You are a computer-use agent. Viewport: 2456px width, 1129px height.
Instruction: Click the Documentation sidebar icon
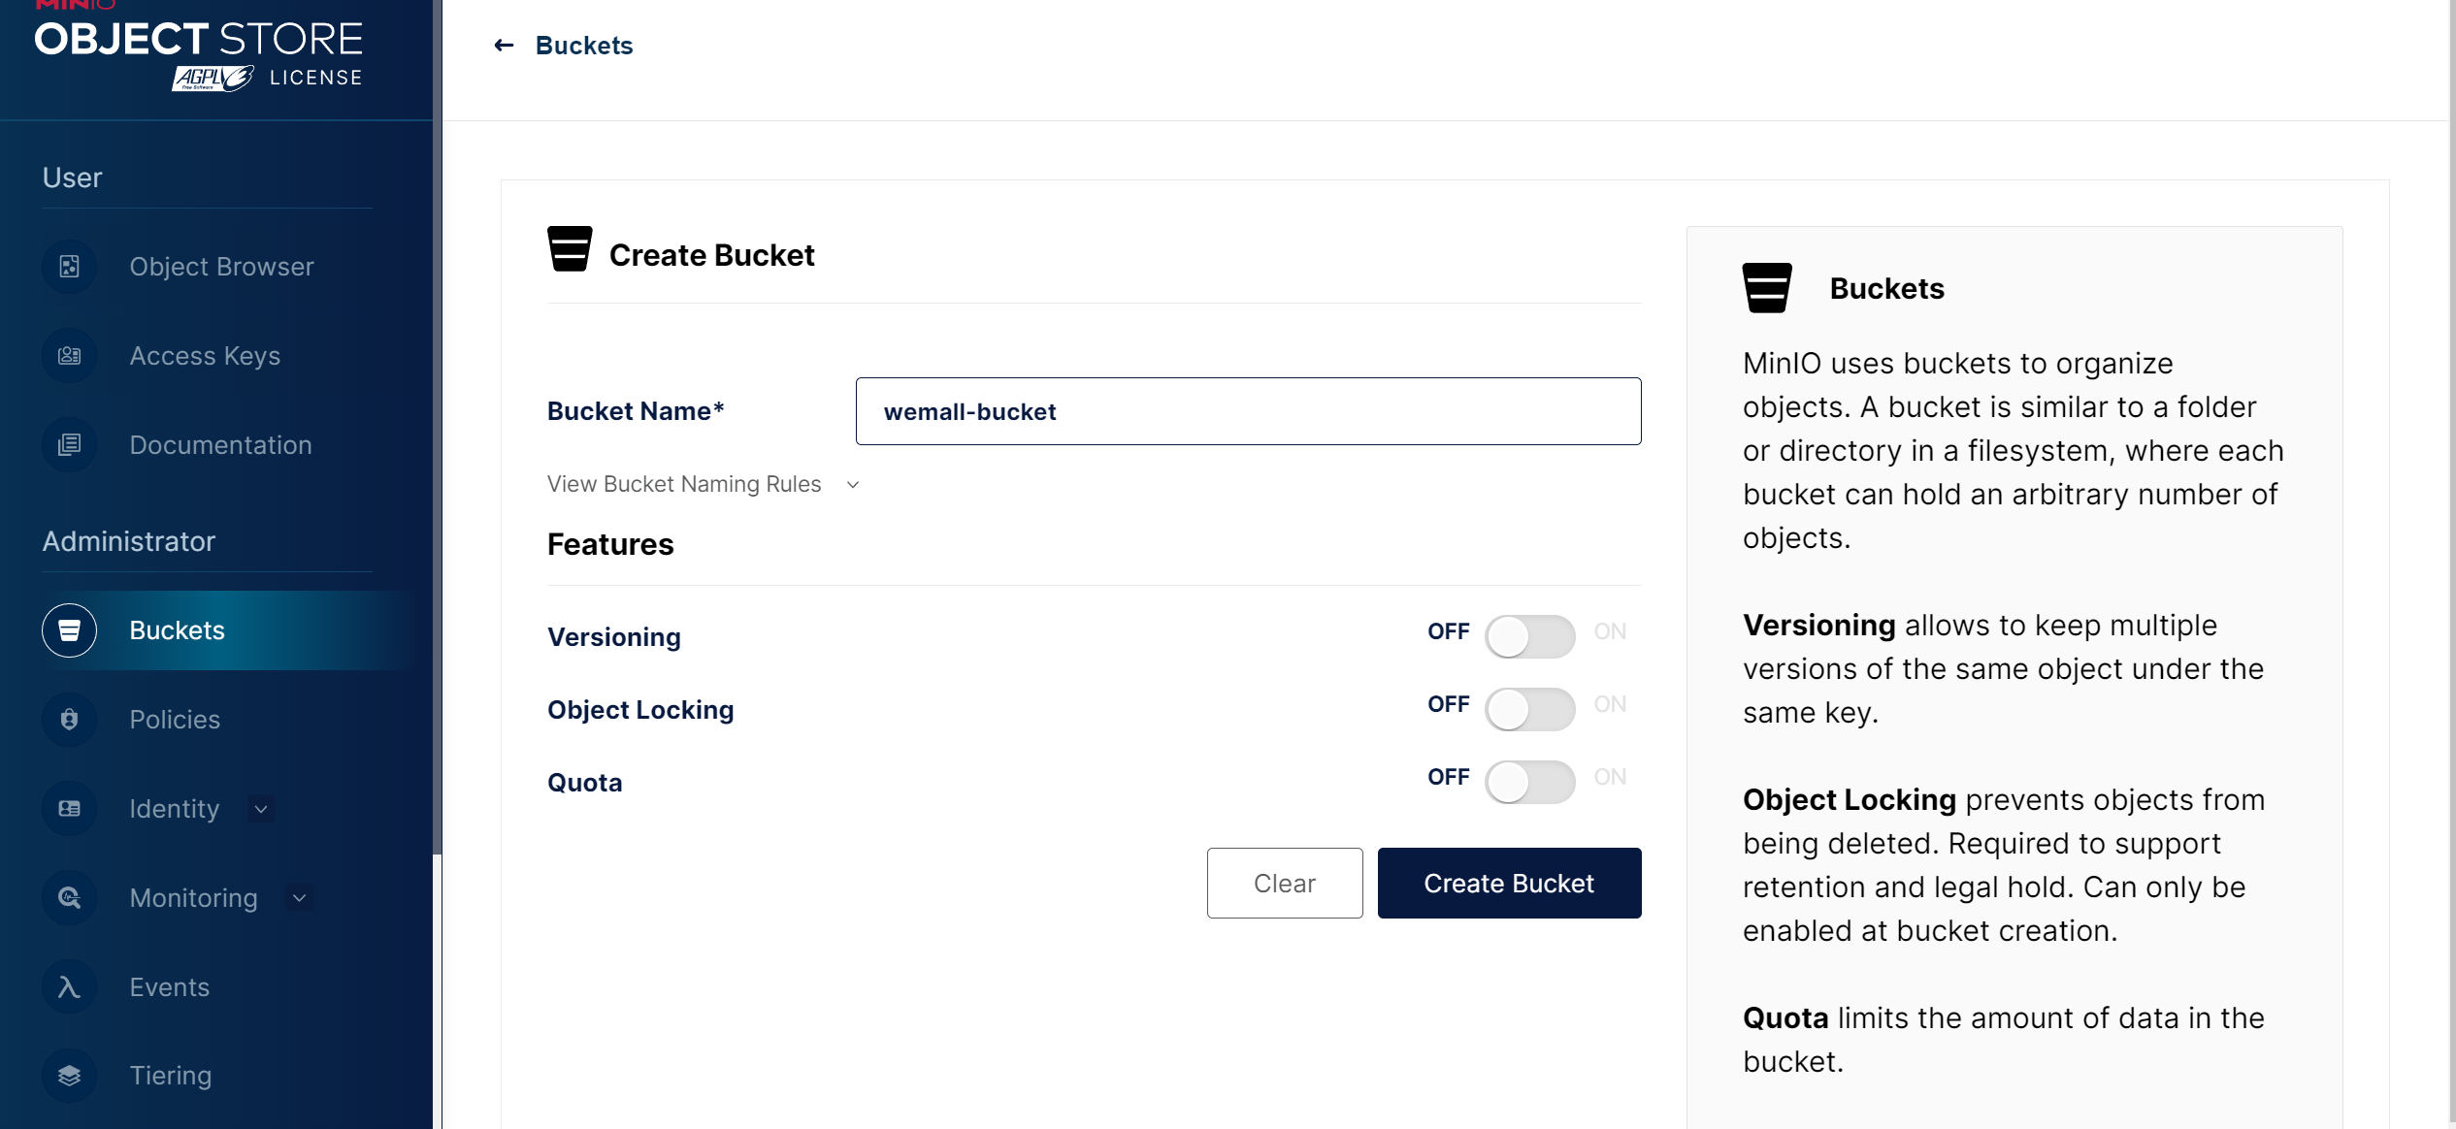[69, 445]
